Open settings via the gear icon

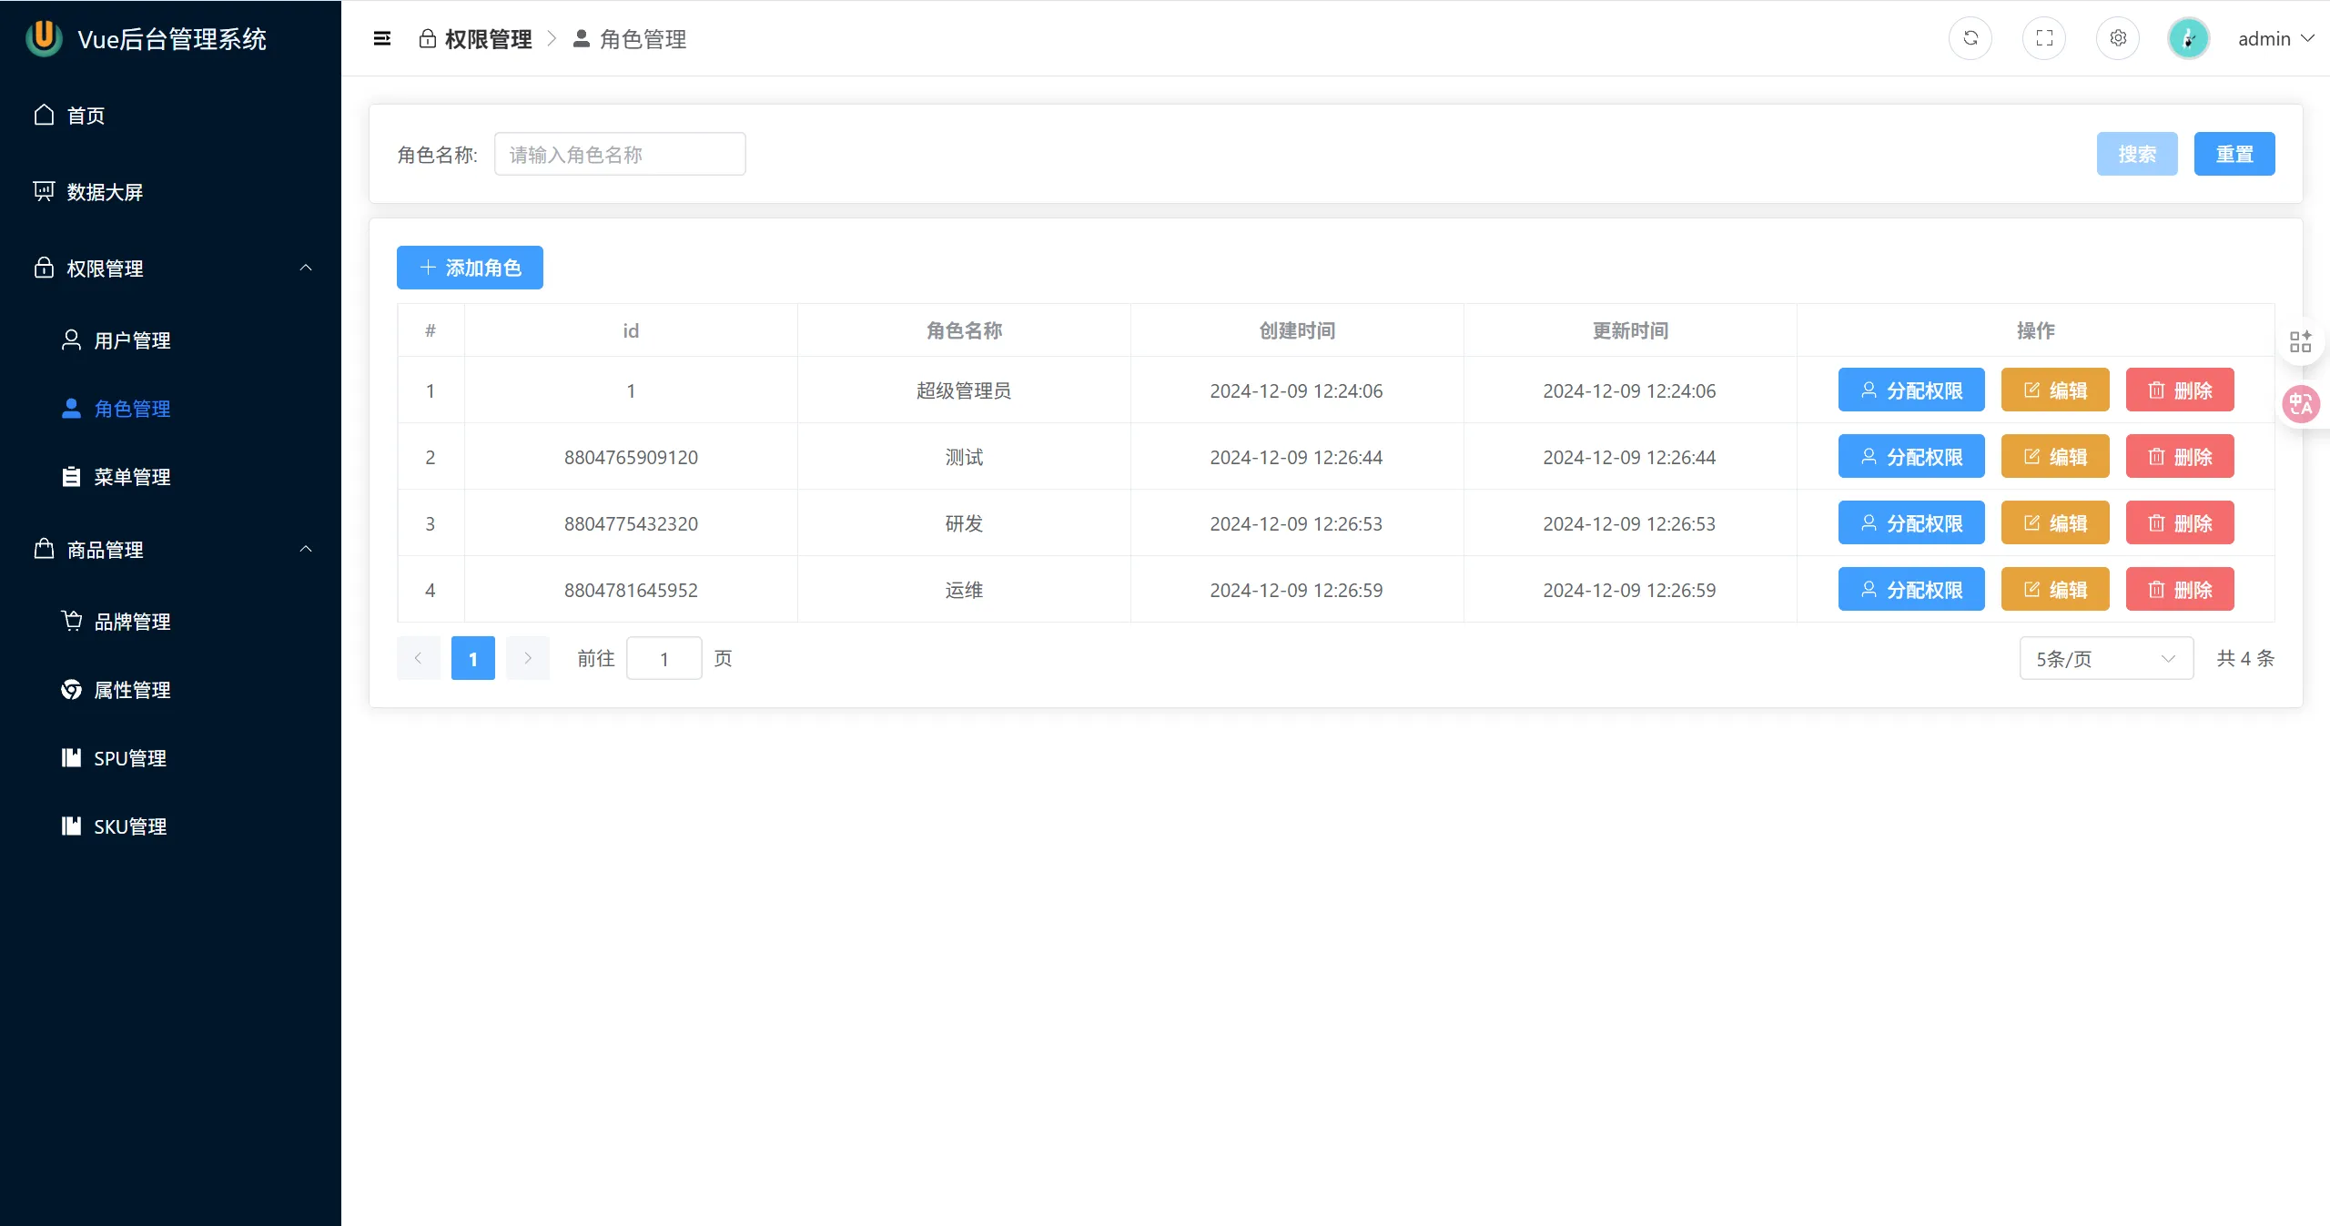coord(2118,38)
